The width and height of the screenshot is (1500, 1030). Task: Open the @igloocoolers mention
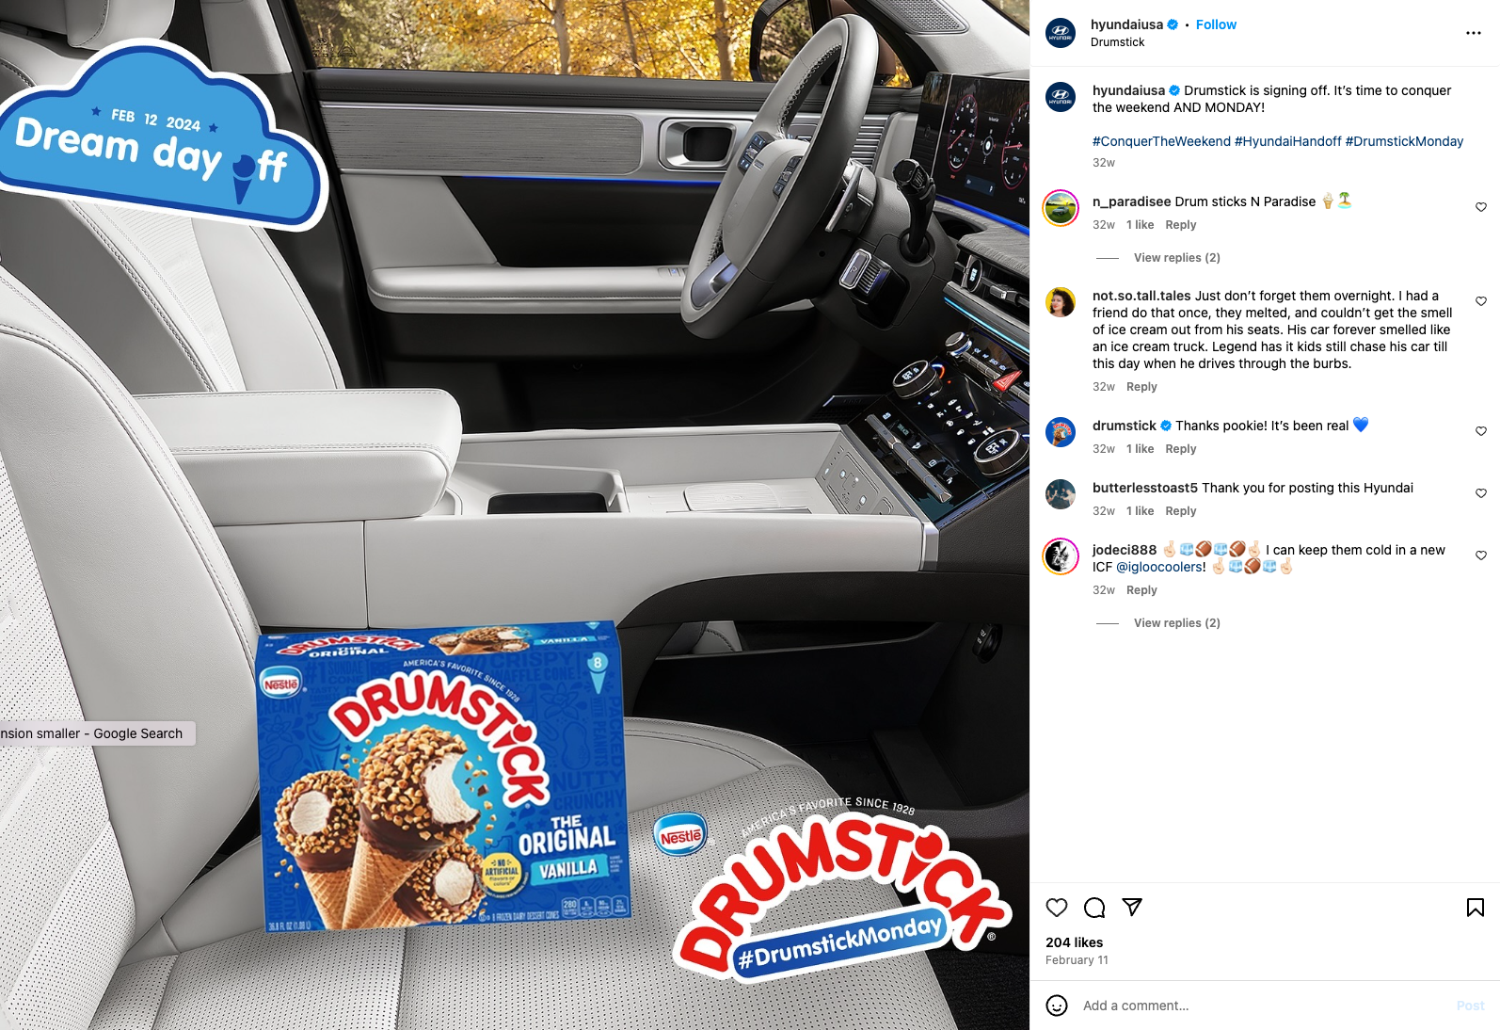click(x=1160, y=567)
